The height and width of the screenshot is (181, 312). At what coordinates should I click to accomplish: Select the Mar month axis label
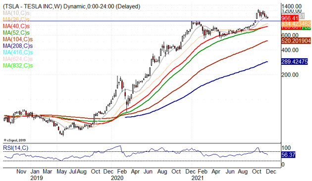click(48, 172)
